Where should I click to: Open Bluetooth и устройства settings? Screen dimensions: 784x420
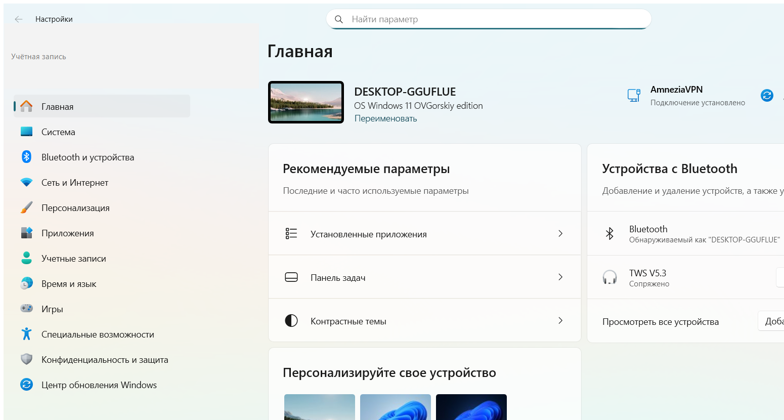click(102, 157)
